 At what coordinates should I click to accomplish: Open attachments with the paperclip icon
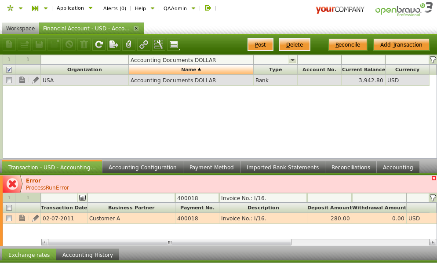tap(129, 44)
